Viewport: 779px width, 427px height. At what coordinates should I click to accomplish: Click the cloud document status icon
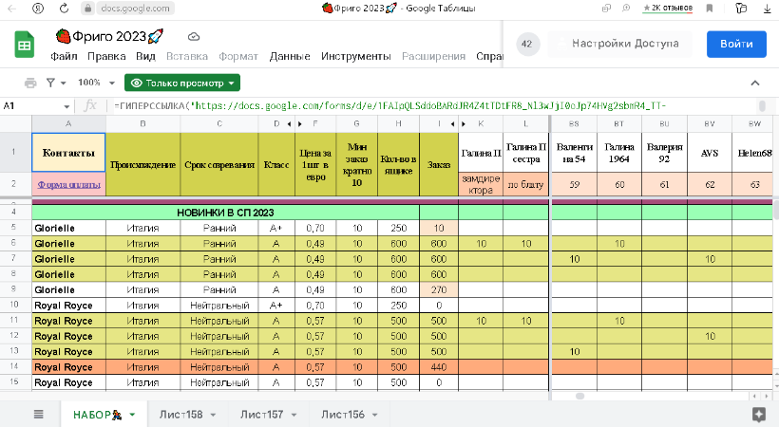click(194, 36)
